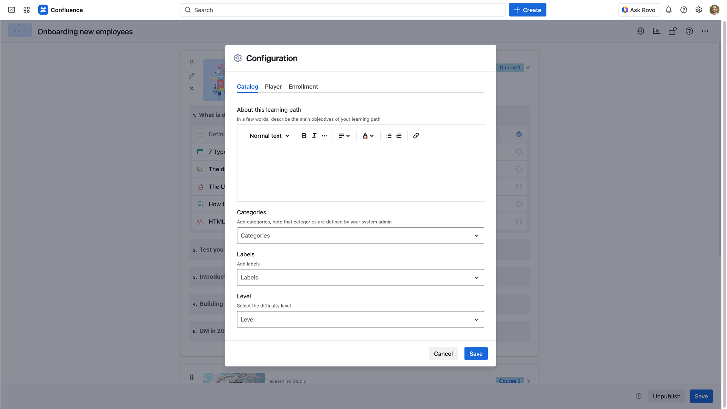727x409 pixels.
Task: Insert a numbered list
Action: (x=399, y=136)
